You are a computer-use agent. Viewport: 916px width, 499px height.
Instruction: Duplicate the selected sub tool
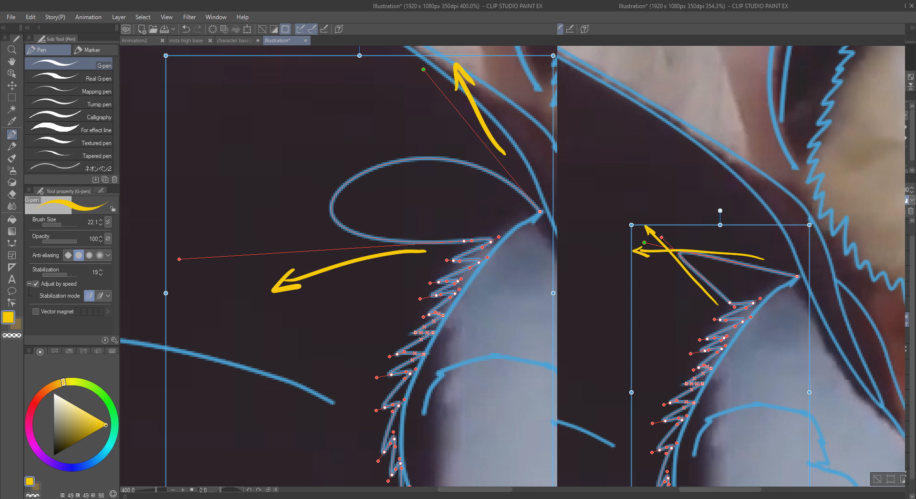coord(105,179)
